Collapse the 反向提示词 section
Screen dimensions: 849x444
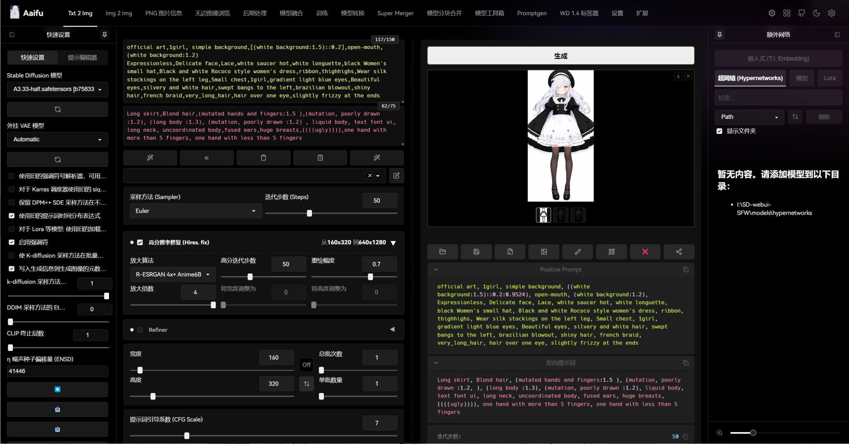tap(436, 363)
